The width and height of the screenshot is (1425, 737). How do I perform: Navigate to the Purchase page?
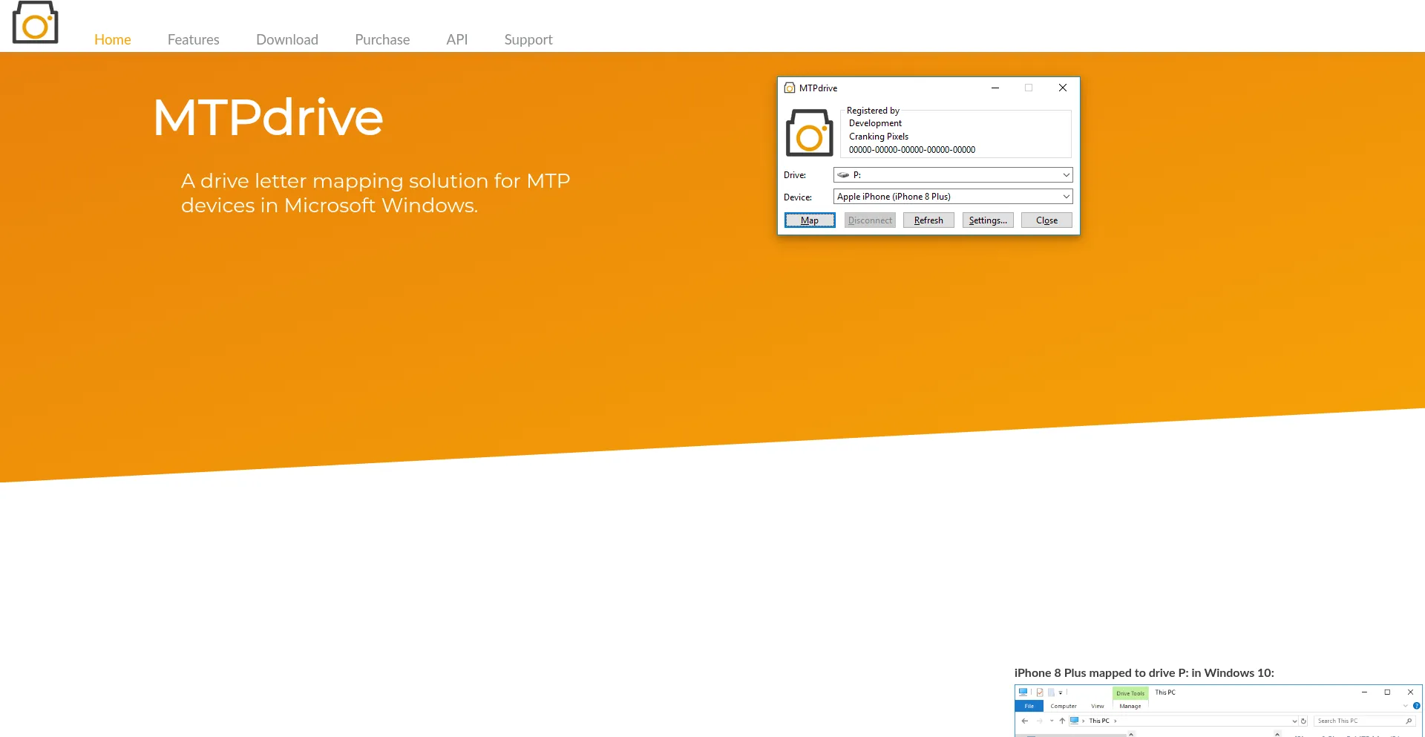(382, 39)
